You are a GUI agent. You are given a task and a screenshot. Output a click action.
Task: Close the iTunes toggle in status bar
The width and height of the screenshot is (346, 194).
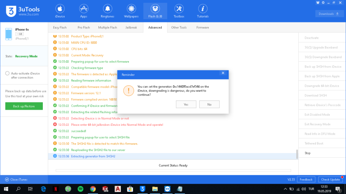click(16, 179)
